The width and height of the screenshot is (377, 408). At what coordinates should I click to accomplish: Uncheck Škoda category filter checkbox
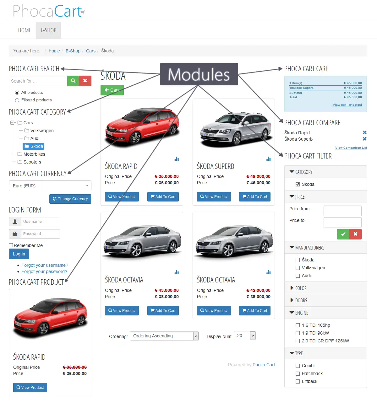pos(298,185)
